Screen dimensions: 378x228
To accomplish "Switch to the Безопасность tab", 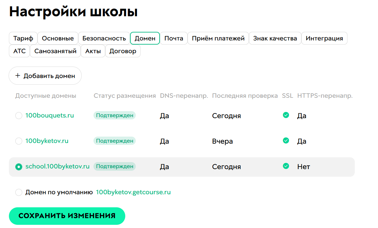I will point(104,39).
